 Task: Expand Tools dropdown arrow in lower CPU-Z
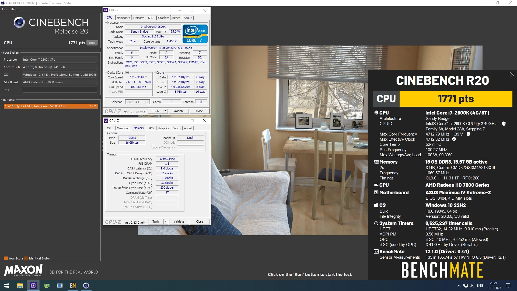(x=166, y=221)
